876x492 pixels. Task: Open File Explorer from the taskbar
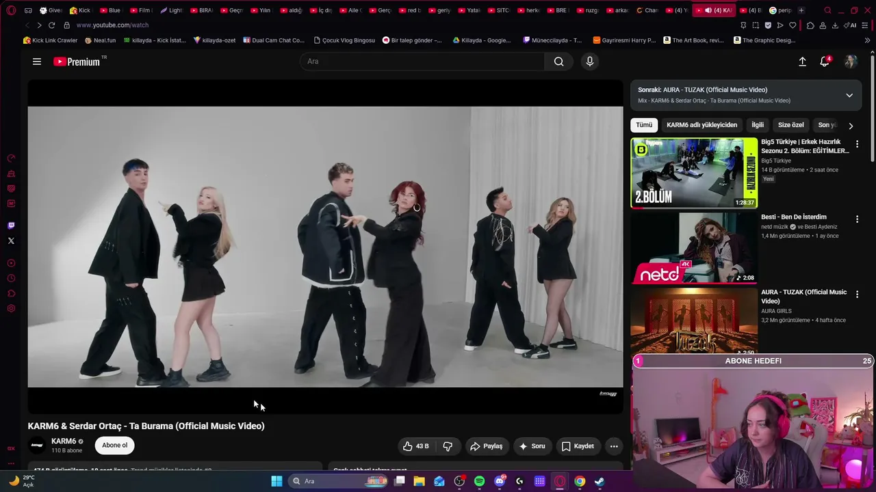tap(419, 481)
